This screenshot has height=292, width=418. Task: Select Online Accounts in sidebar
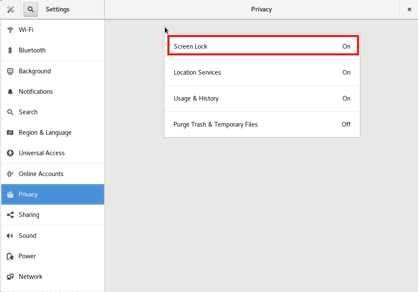click(41, 174)
